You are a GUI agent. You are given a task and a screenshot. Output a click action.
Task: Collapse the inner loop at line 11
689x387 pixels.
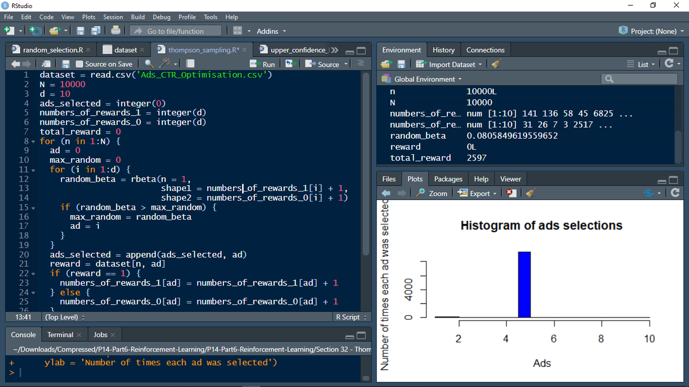click(34, 170)
